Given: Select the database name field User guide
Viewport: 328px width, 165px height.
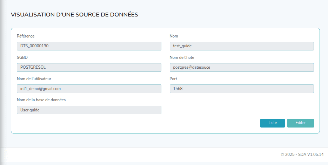Looking at the screenshot, I should click(89, 110).
